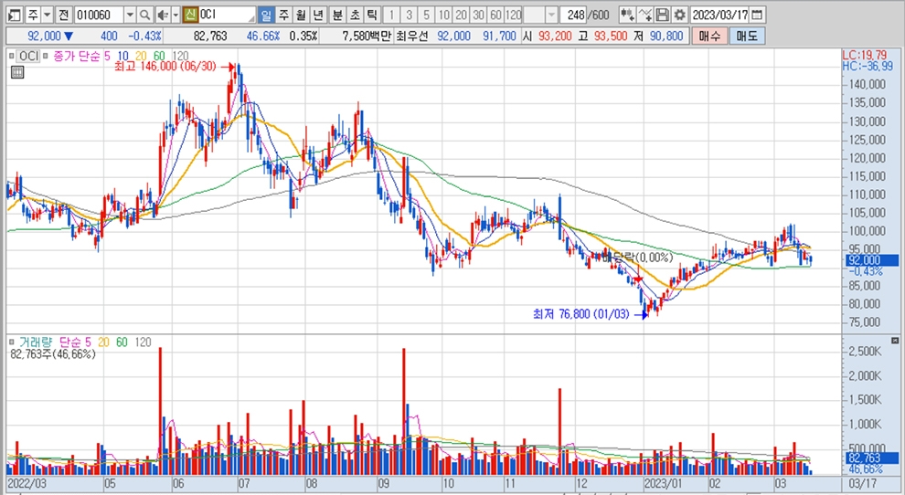Viewport: 905px width, 495px height.
Task: Click the date field 2023/03/17
Action: (x=719, y=15)
